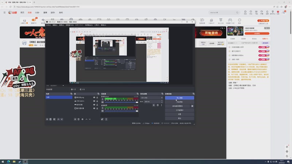Screen dimensions: 292x164
Task: Click start recording button in Controls
Action: coord(180,102)
